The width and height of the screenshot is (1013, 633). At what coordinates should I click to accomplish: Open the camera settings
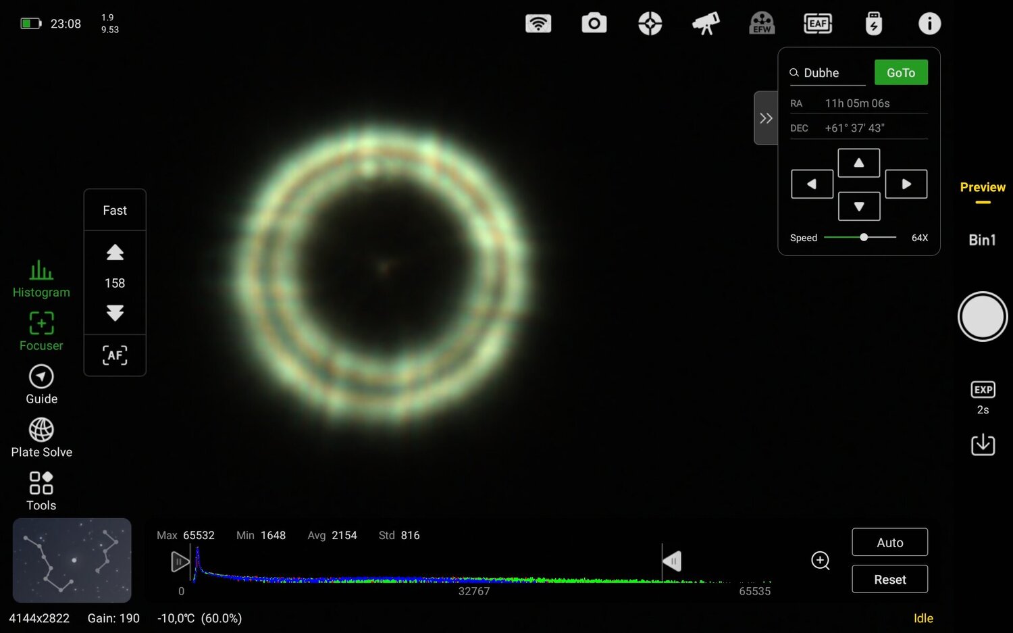(x=594, y=23)
